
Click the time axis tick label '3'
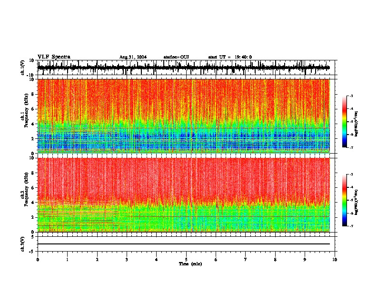(x=127, y=260)
